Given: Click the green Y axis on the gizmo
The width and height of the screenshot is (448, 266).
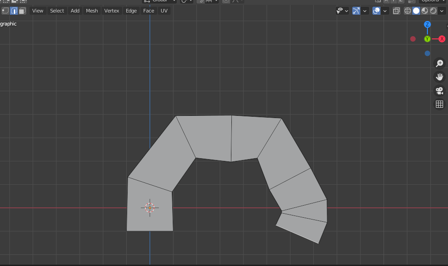Looking at the screenshot, I should pos(427,39).
